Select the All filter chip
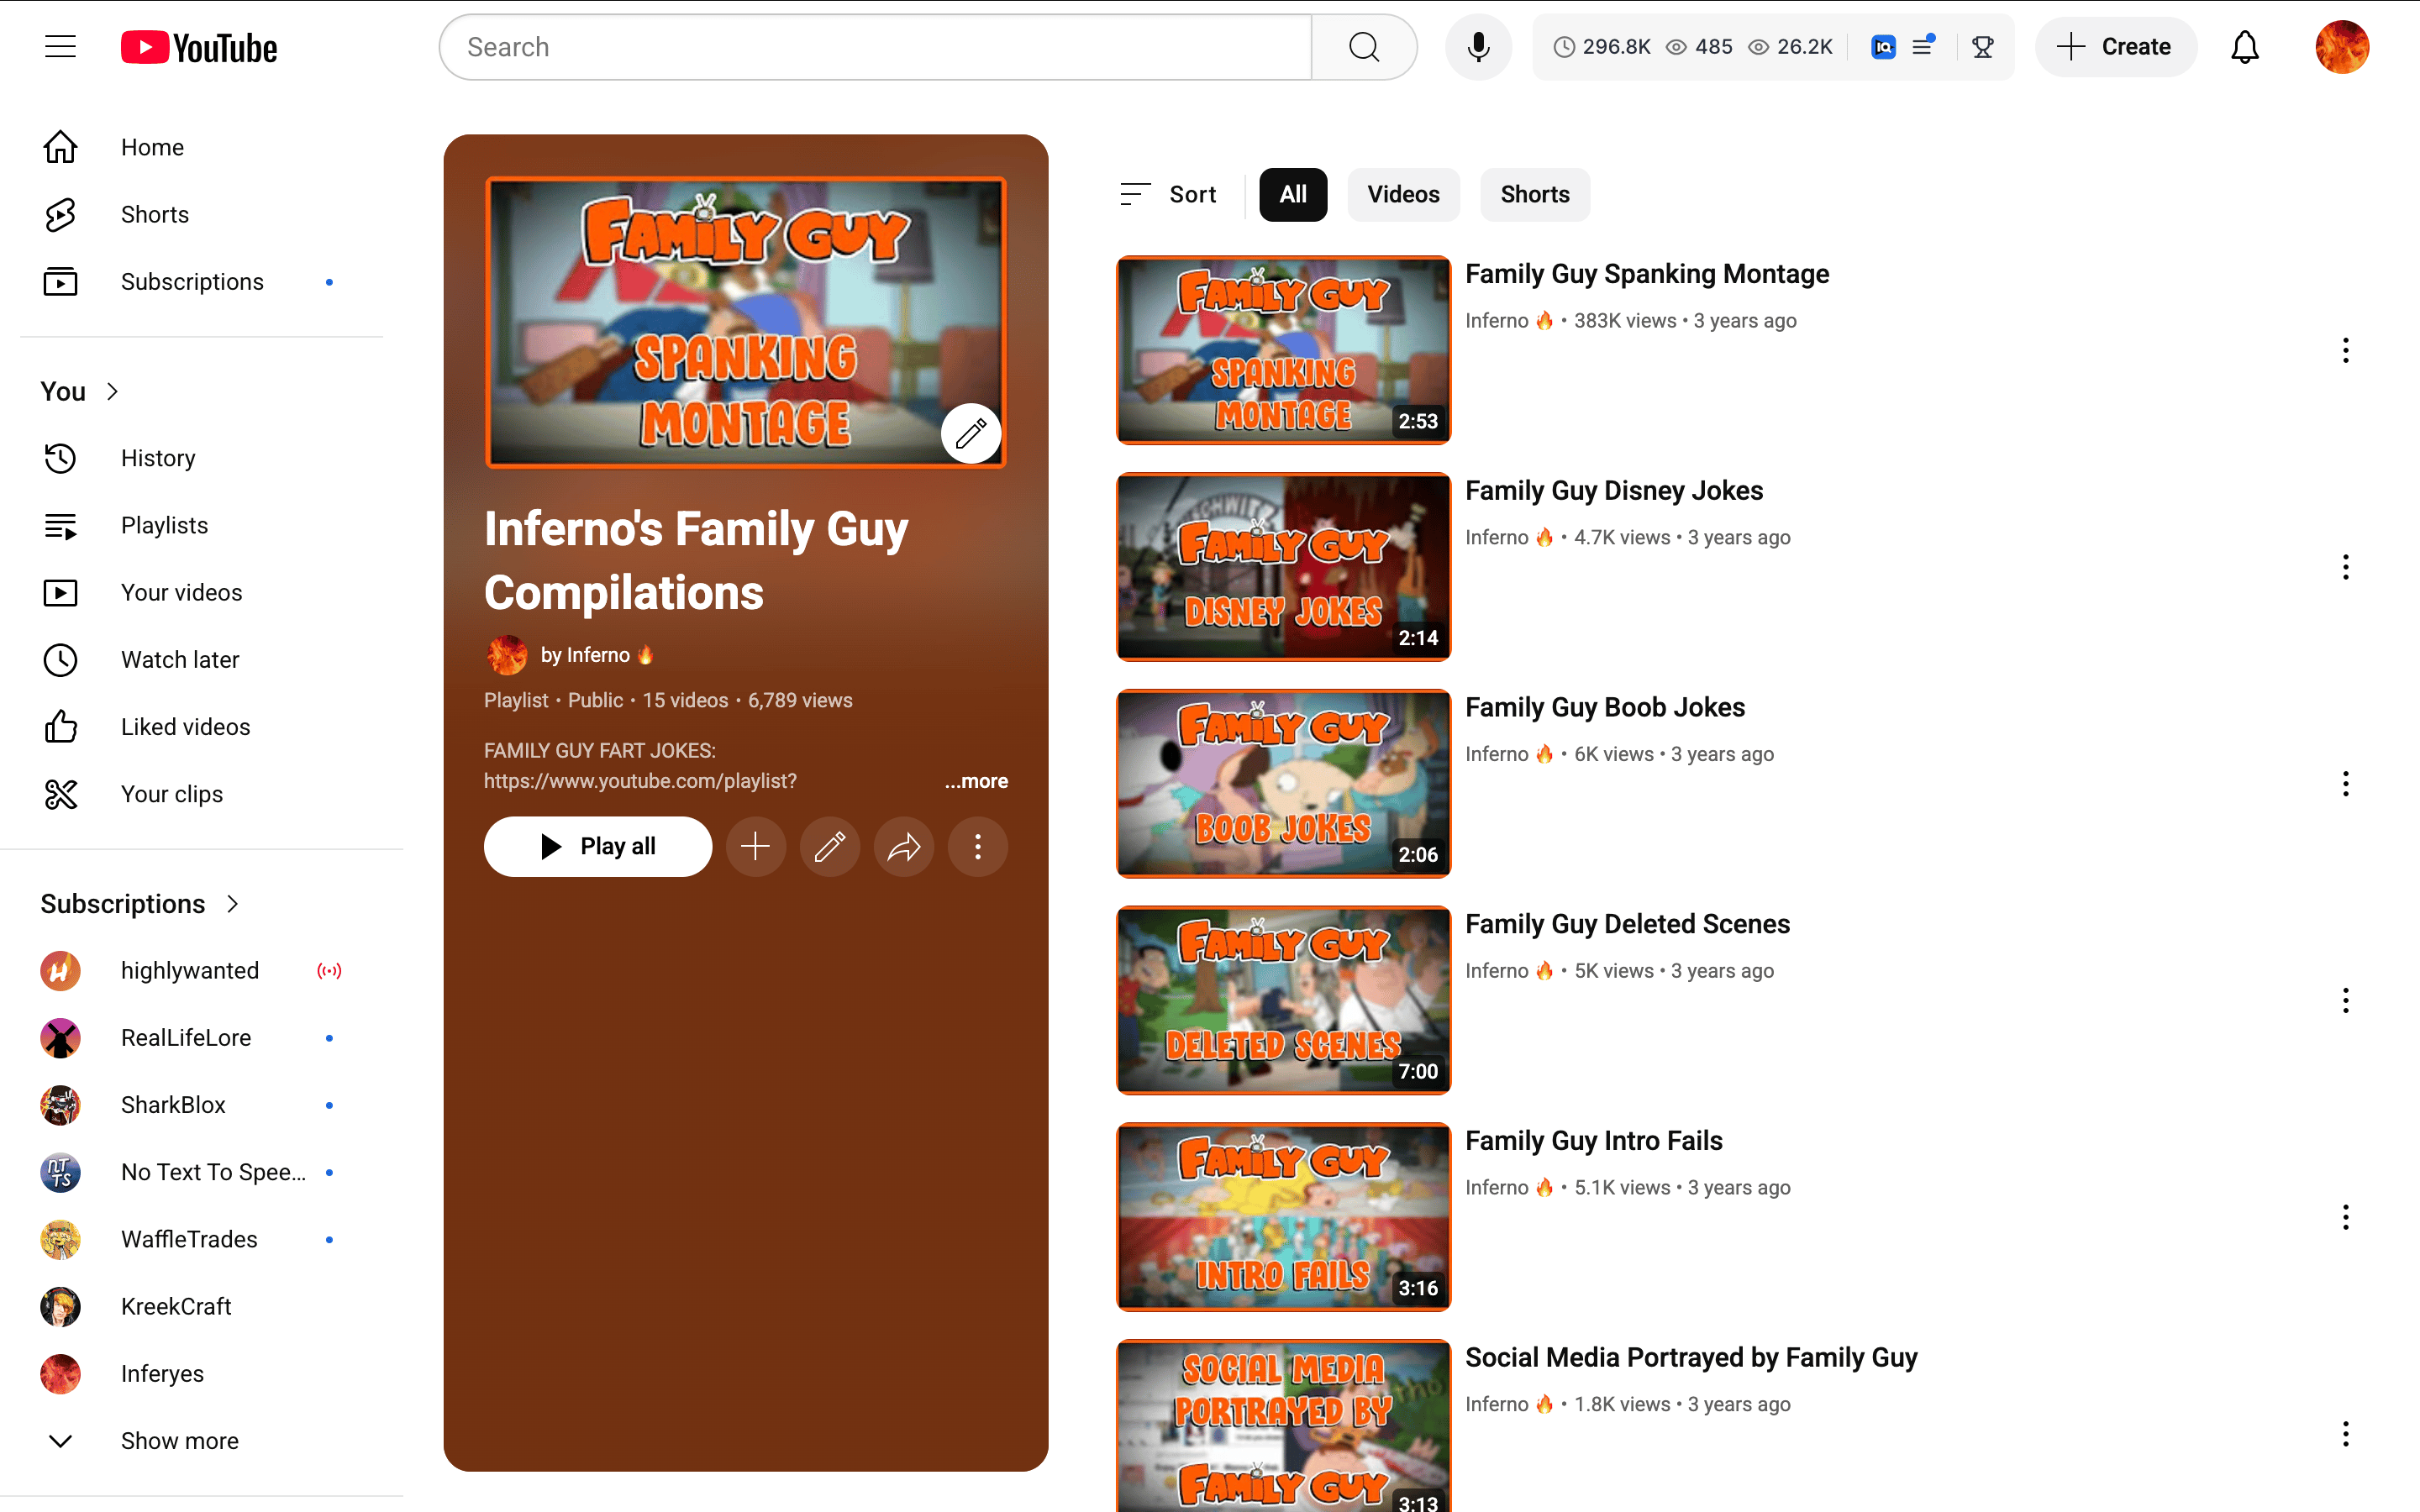This screenshot has width=2420, height=1512. coord(1292,194)
